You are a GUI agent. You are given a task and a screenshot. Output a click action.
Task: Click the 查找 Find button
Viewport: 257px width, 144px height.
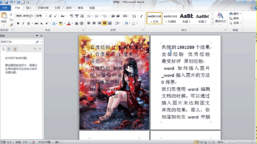tap(235, 14)
